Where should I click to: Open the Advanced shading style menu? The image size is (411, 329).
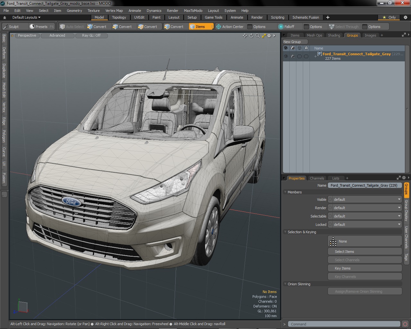pos(57,36)
